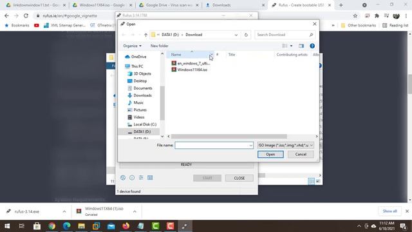This screenshot has height=232, width=412.
Task: Click the horizontal scrollbar in file list
Action: point(229,136)
